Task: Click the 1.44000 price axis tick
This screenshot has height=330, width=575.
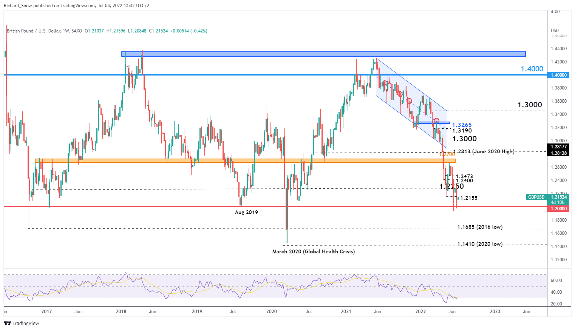Action: pos(558,49)
